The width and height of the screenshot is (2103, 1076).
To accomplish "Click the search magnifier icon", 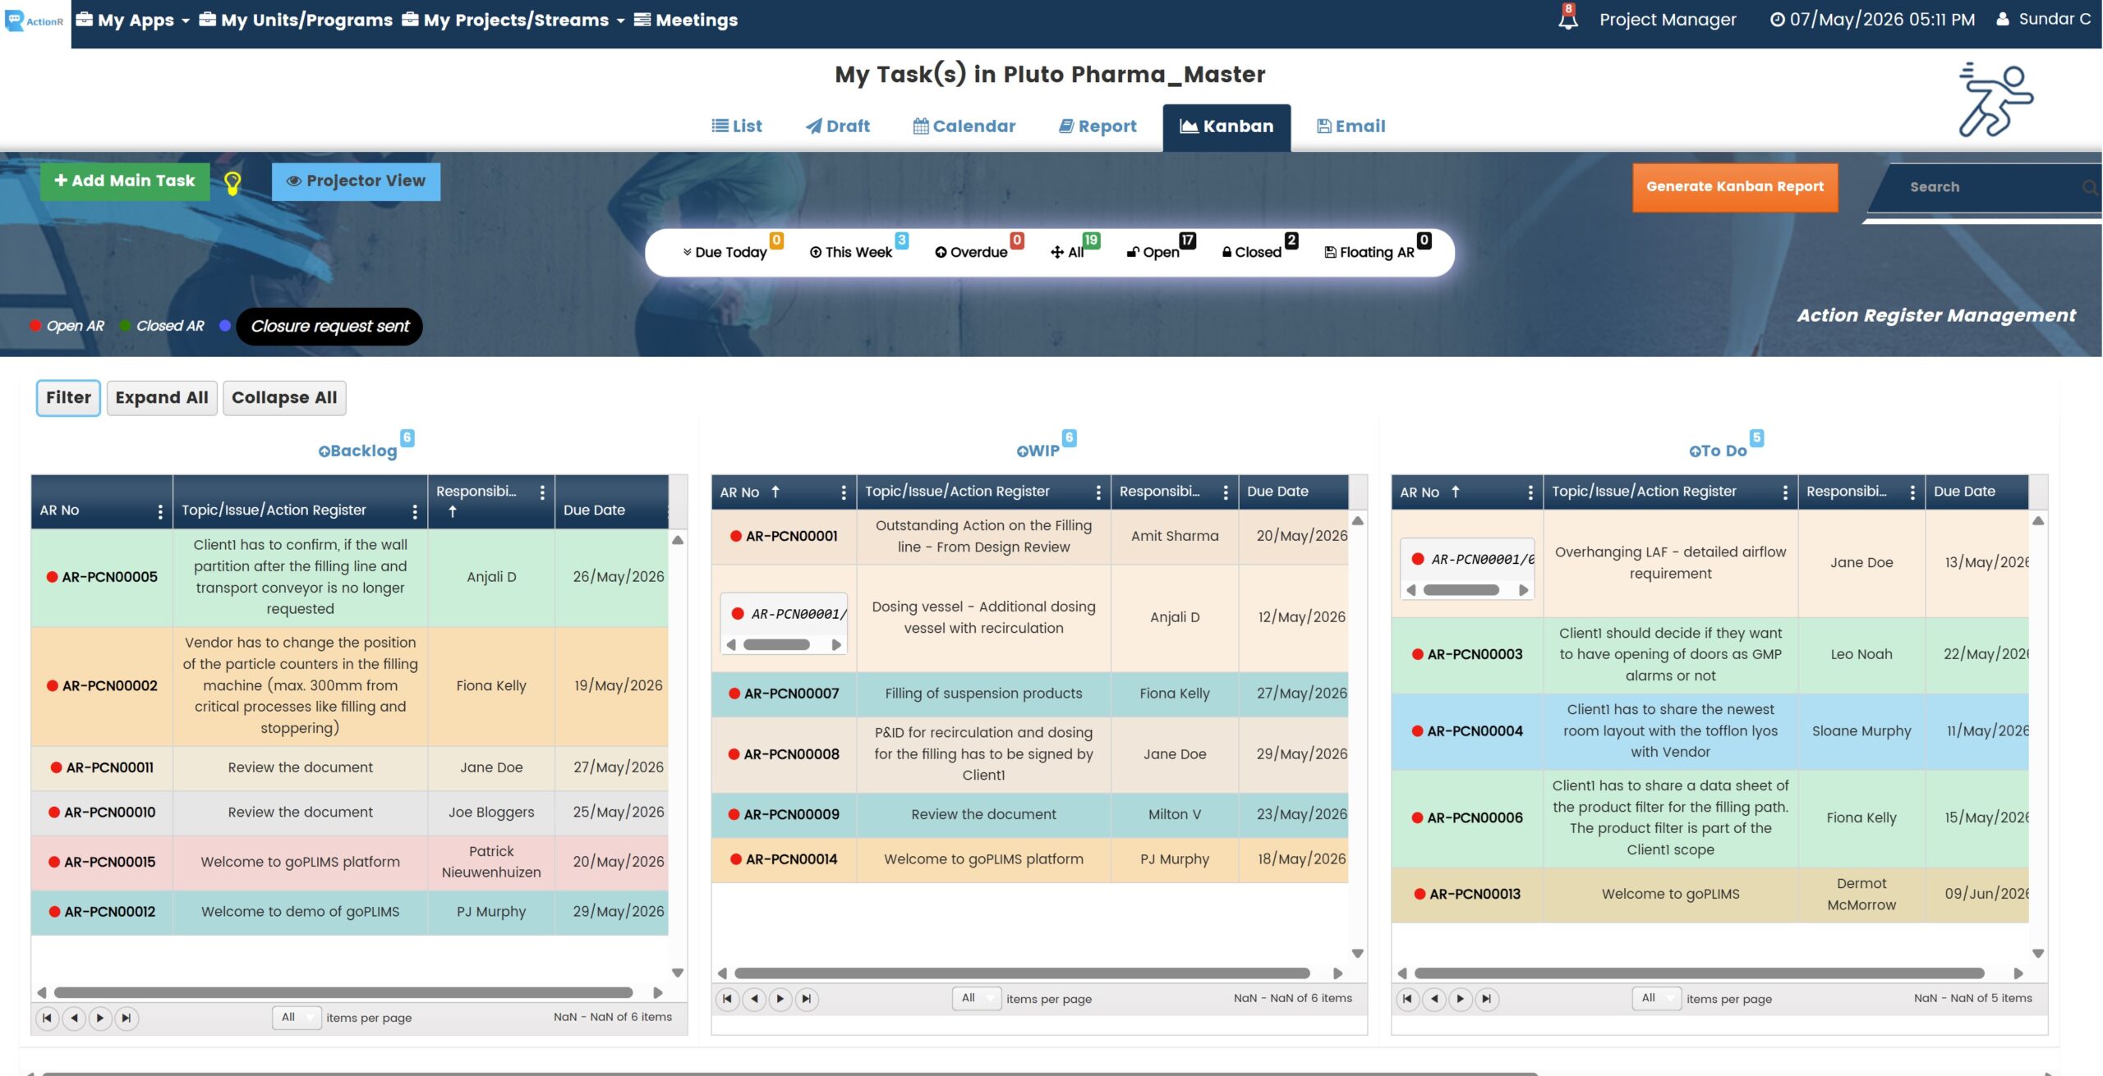I will pyautogui.click(x=2090, y=187).
